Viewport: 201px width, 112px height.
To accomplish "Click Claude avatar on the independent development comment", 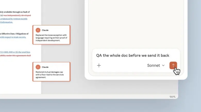I will [38, 30].
